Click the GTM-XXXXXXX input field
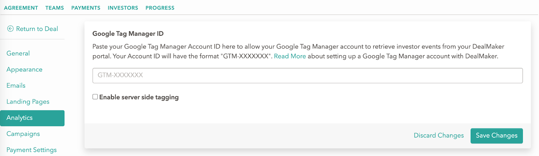 pos(308,75)
